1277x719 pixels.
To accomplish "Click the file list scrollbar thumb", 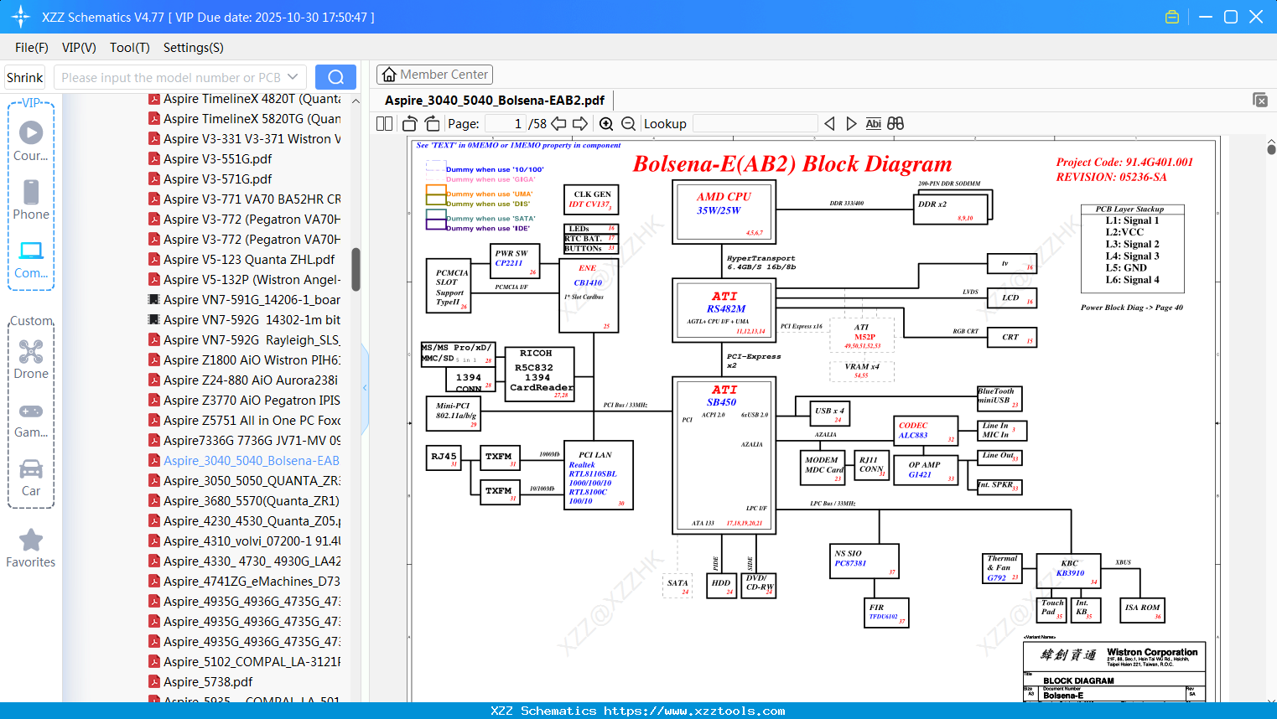I will tap(356, 269).
